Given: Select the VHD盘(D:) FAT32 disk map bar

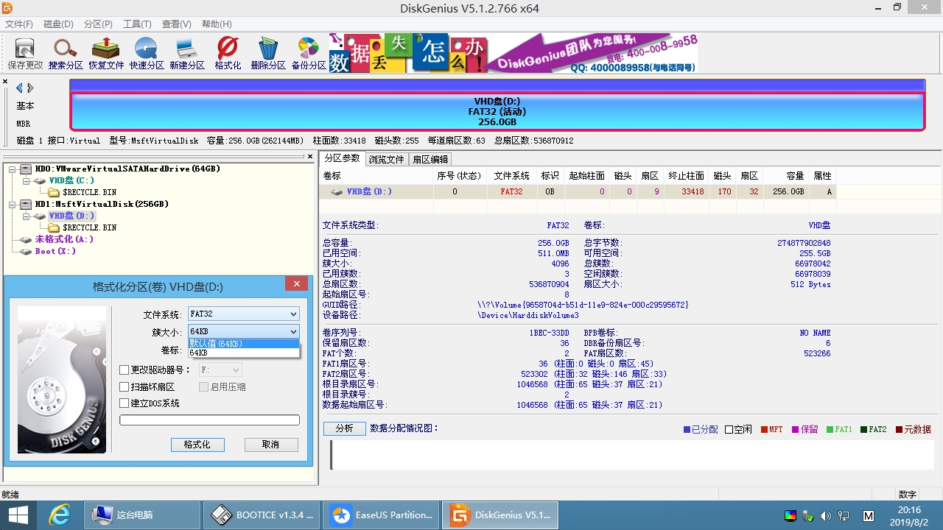Looking at the screenshot, I should tap(497, 112).
